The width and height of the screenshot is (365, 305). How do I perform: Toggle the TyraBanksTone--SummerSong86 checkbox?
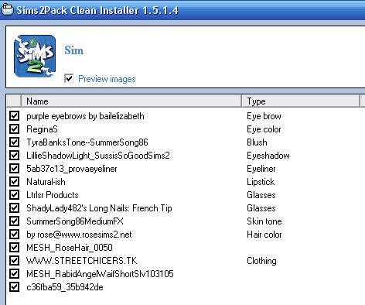[x=14, y=142]
